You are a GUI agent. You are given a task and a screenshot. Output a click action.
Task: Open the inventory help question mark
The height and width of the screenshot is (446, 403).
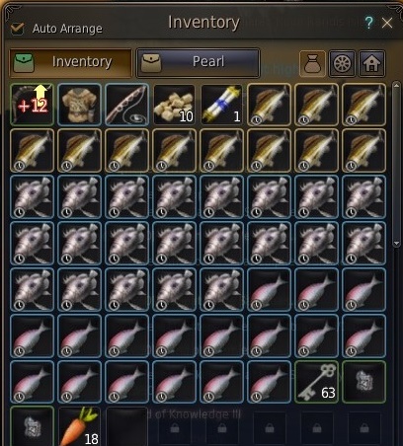point(368,23)
